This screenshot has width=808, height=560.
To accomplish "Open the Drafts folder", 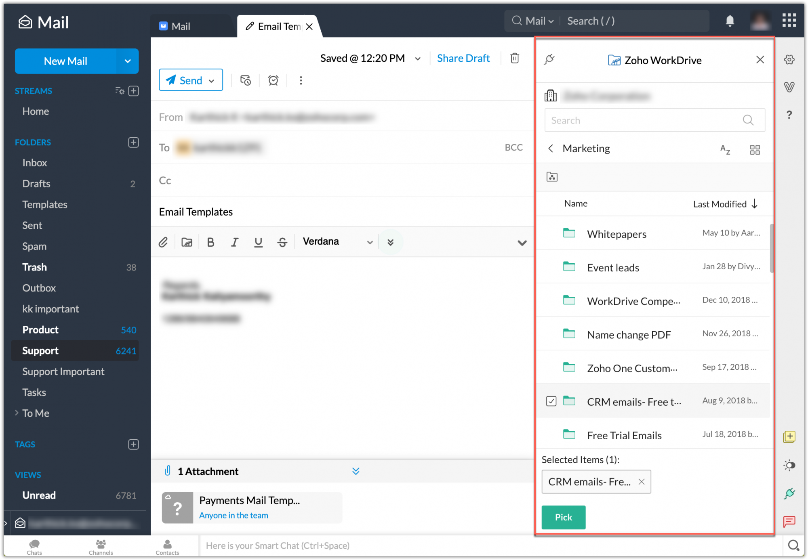I will coord(36,183).
